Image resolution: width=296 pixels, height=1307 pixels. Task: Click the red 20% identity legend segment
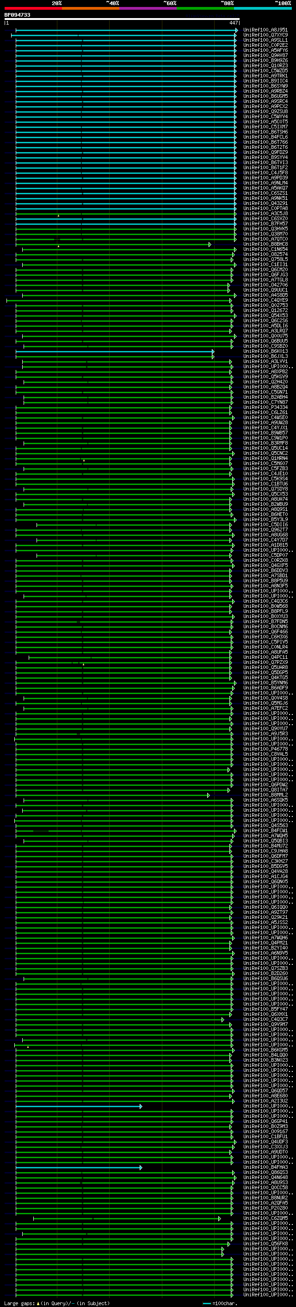pyautogui.click(x=33, y=8)
